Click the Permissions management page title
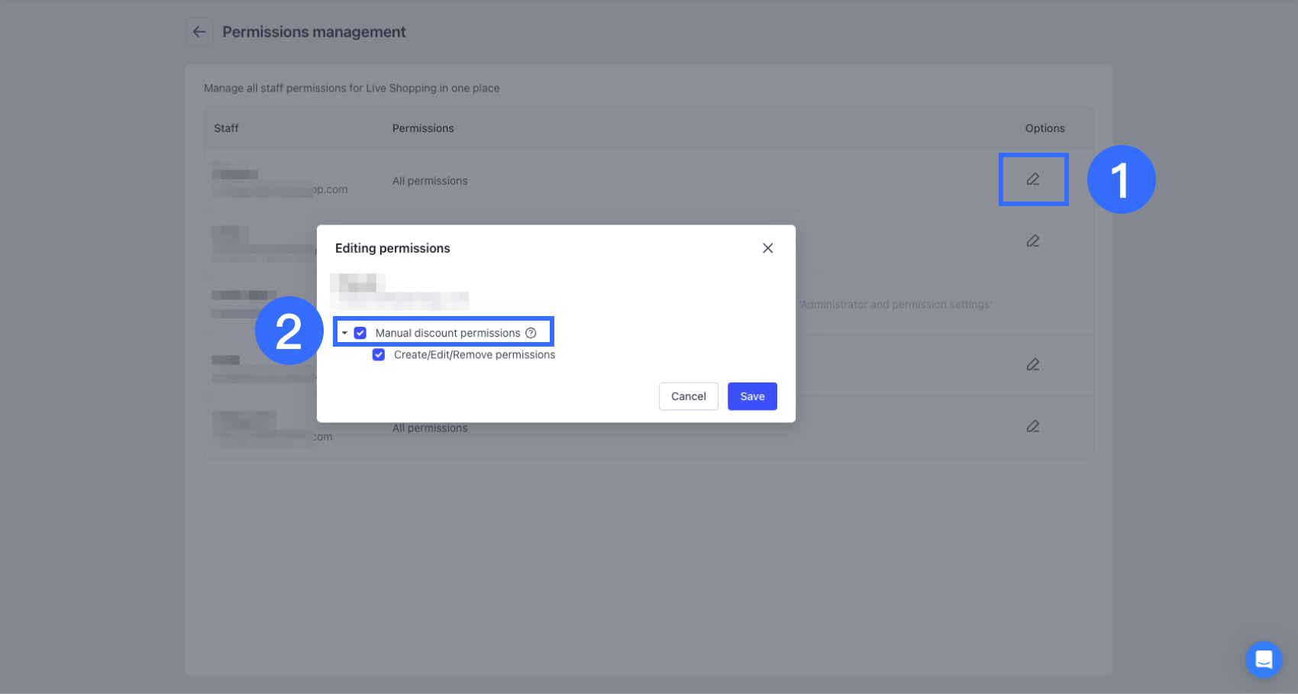 (x=314, y=32)
